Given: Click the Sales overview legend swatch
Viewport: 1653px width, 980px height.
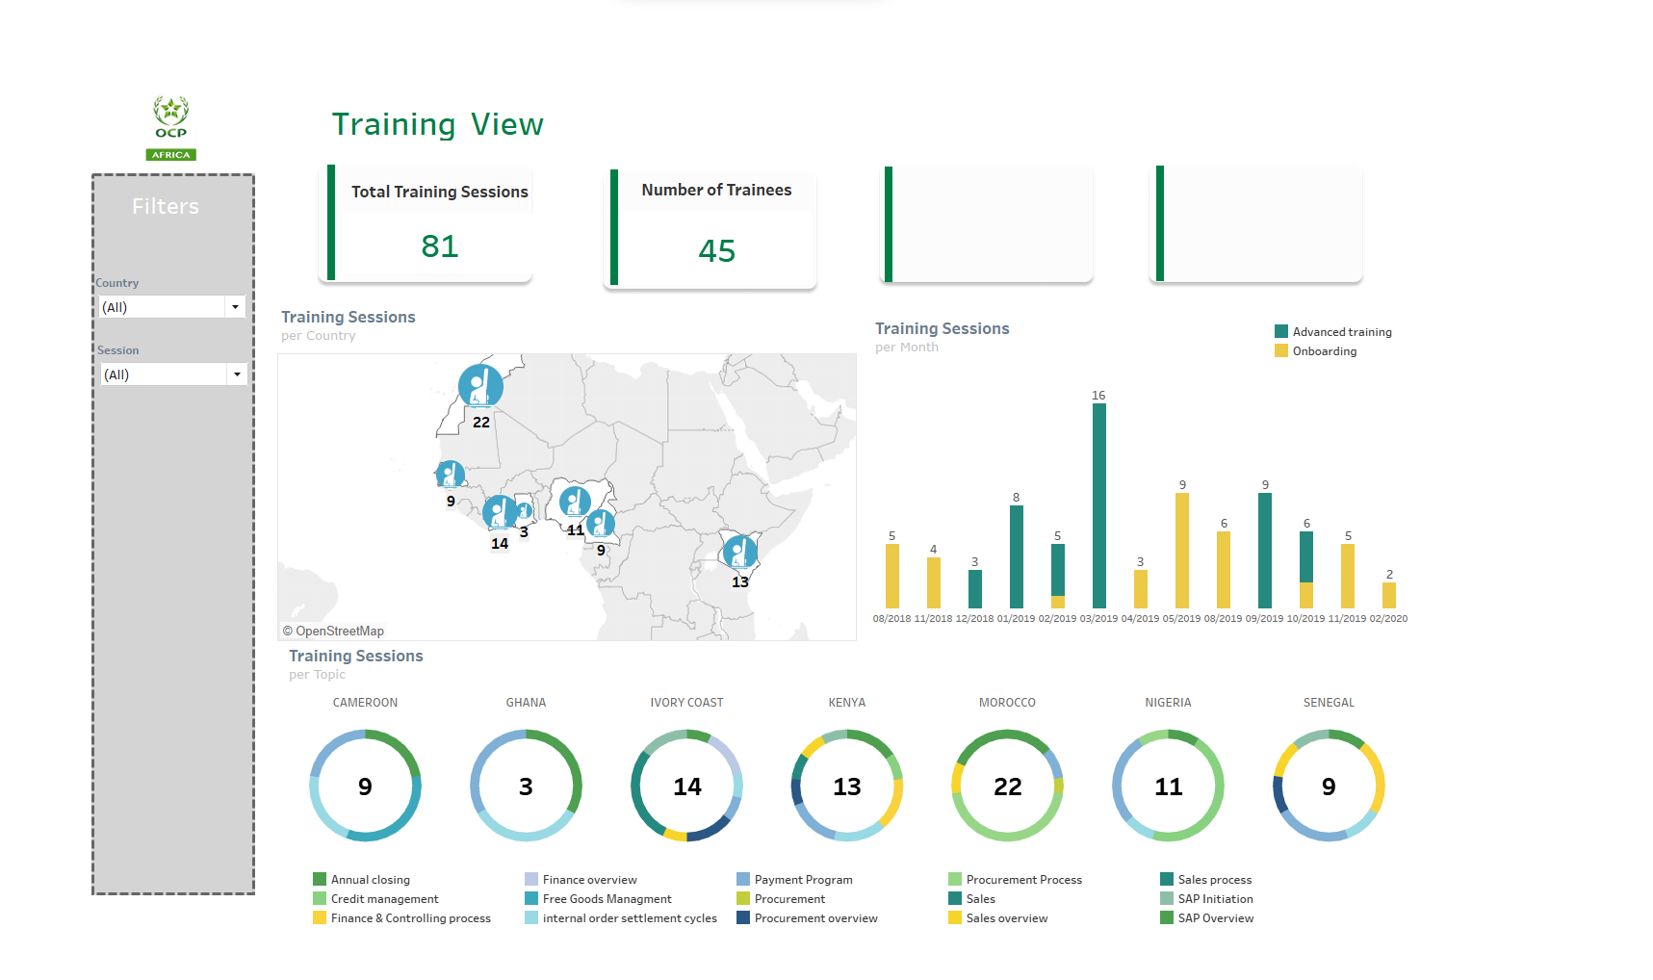Looking at the screenshot, I should (x=955, y=917).
